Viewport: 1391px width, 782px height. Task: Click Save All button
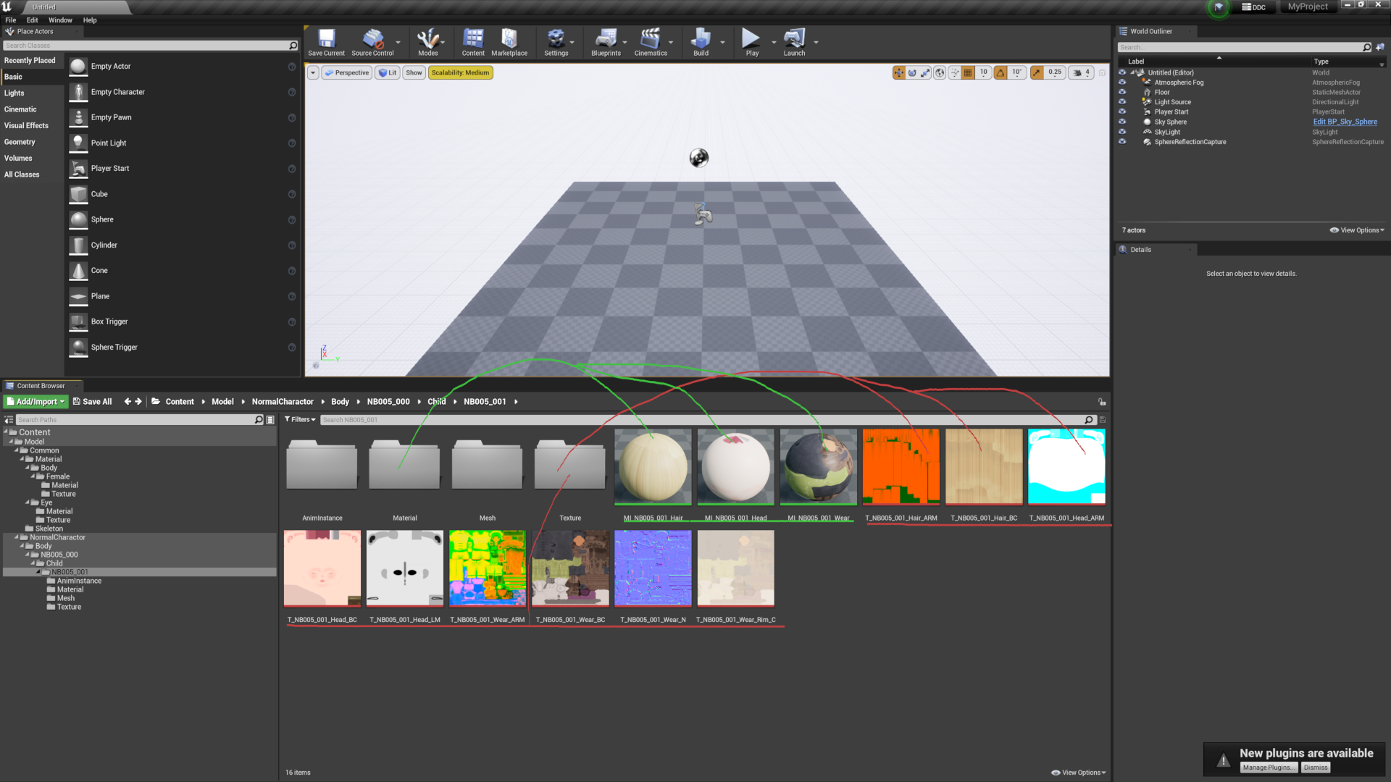[92, 401]
